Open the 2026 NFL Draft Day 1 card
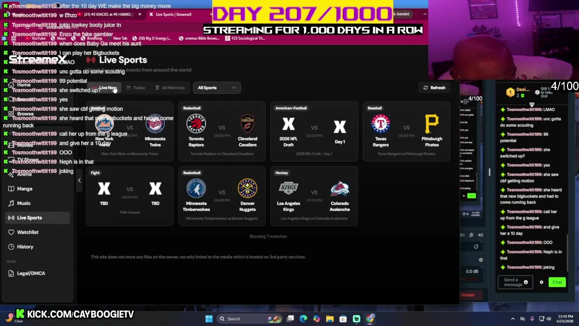 pyautogui.click(x=314, y=131)
